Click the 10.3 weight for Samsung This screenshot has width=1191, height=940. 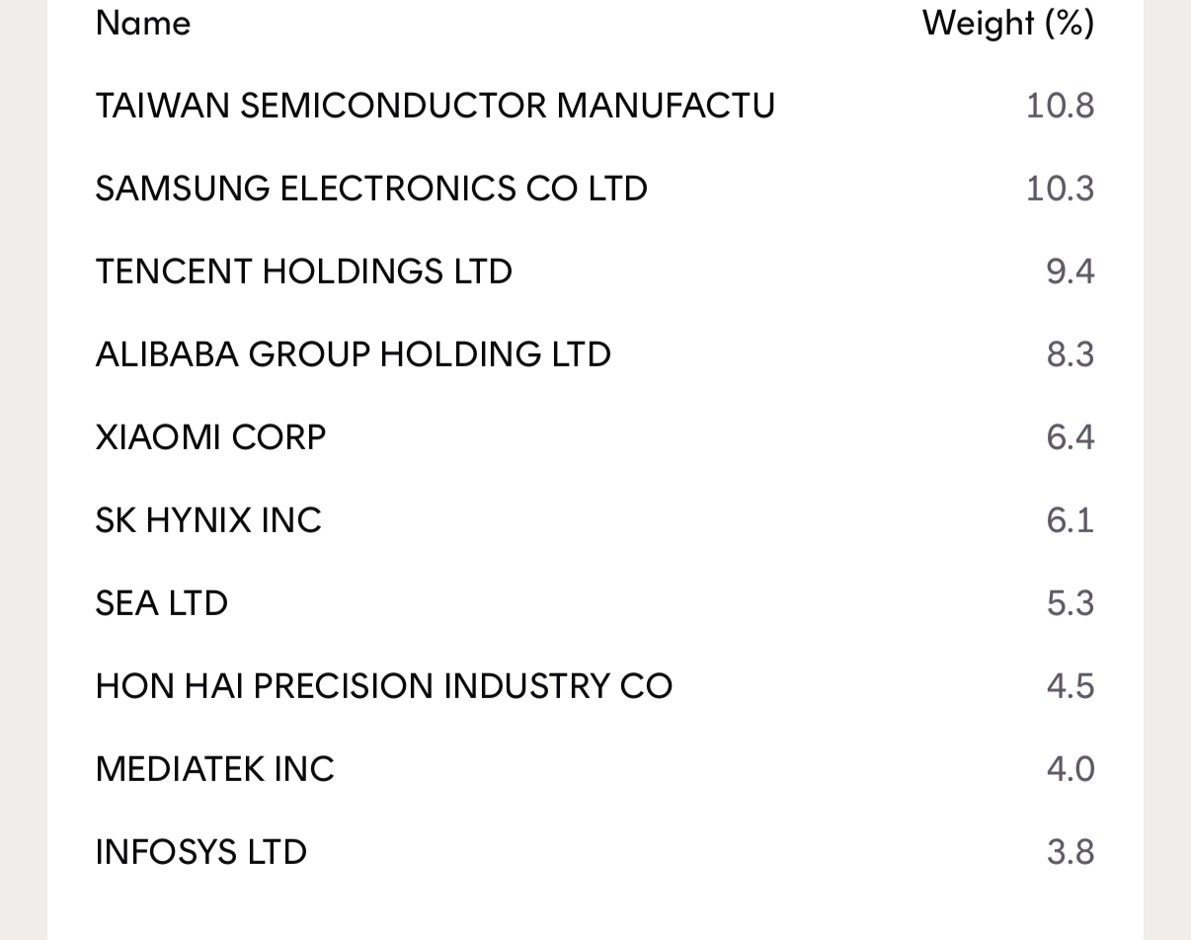[x=1060, y=189]
